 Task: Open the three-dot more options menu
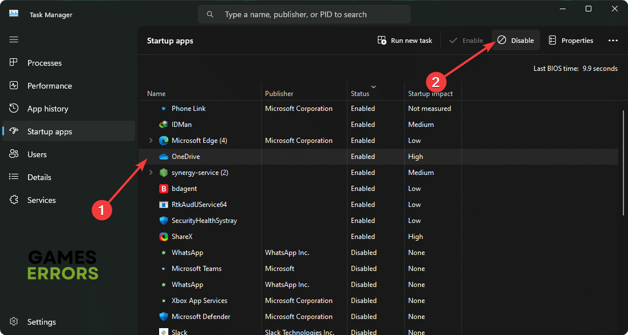(613, 41)
